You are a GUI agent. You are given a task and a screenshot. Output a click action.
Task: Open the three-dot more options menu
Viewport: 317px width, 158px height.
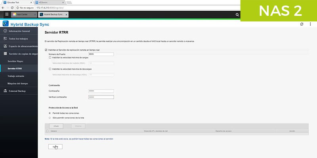(310, 24)
